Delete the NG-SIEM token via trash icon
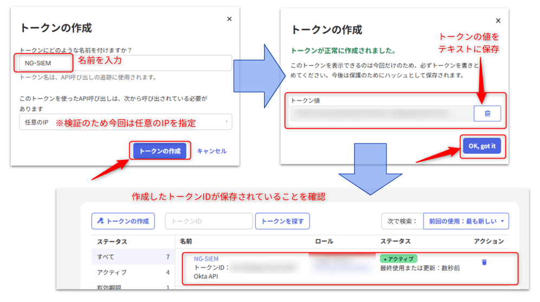540x302 pixels. [484, 262]
